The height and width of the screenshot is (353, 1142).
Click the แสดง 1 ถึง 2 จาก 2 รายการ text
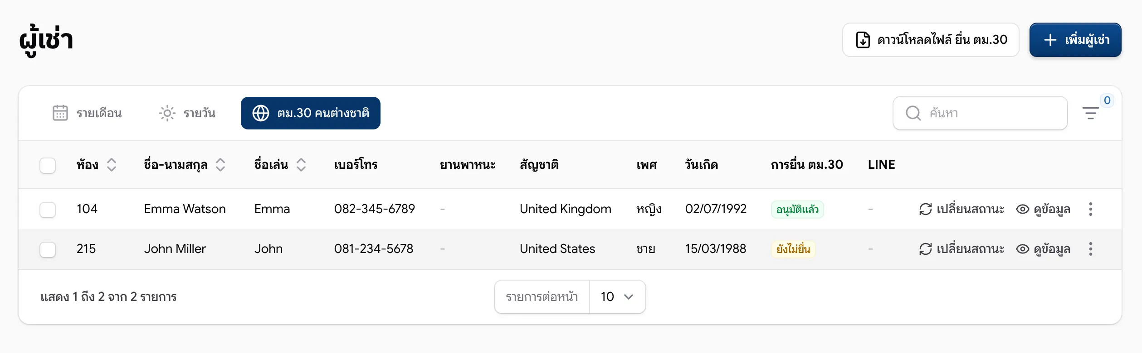coord(108,297)
